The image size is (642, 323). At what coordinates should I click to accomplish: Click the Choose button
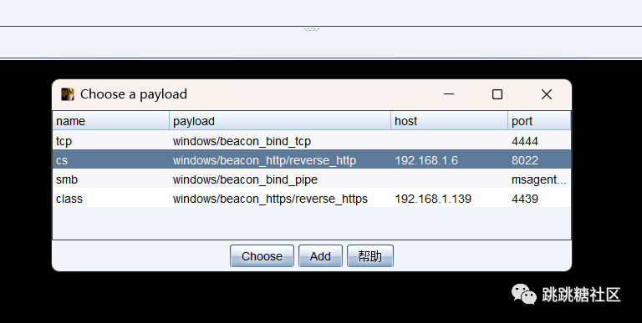(x=262, y=256)
